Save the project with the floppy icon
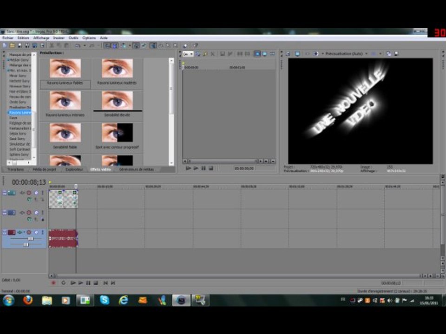446x334 pixels. pyautogui.click(x=20, y=45)
